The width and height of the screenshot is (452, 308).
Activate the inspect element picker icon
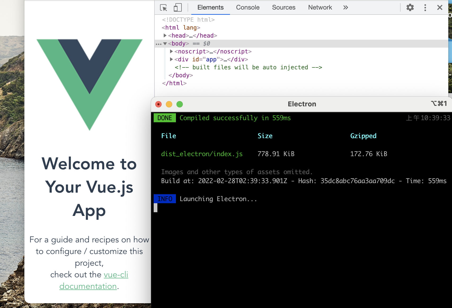164,7
